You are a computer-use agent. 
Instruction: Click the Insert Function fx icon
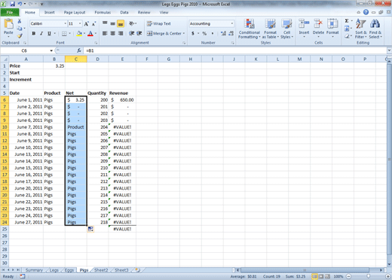tap(79, 50)
